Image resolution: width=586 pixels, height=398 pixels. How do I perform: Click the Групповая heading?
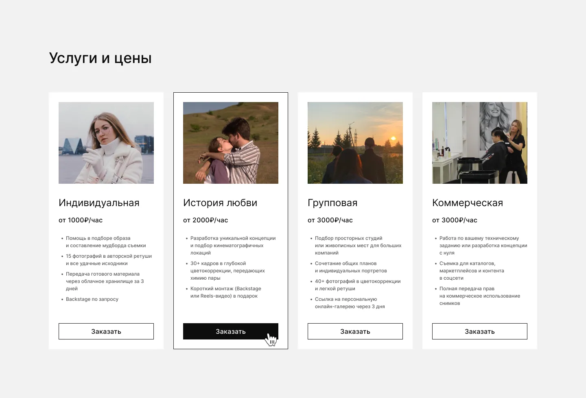point(332,202)
